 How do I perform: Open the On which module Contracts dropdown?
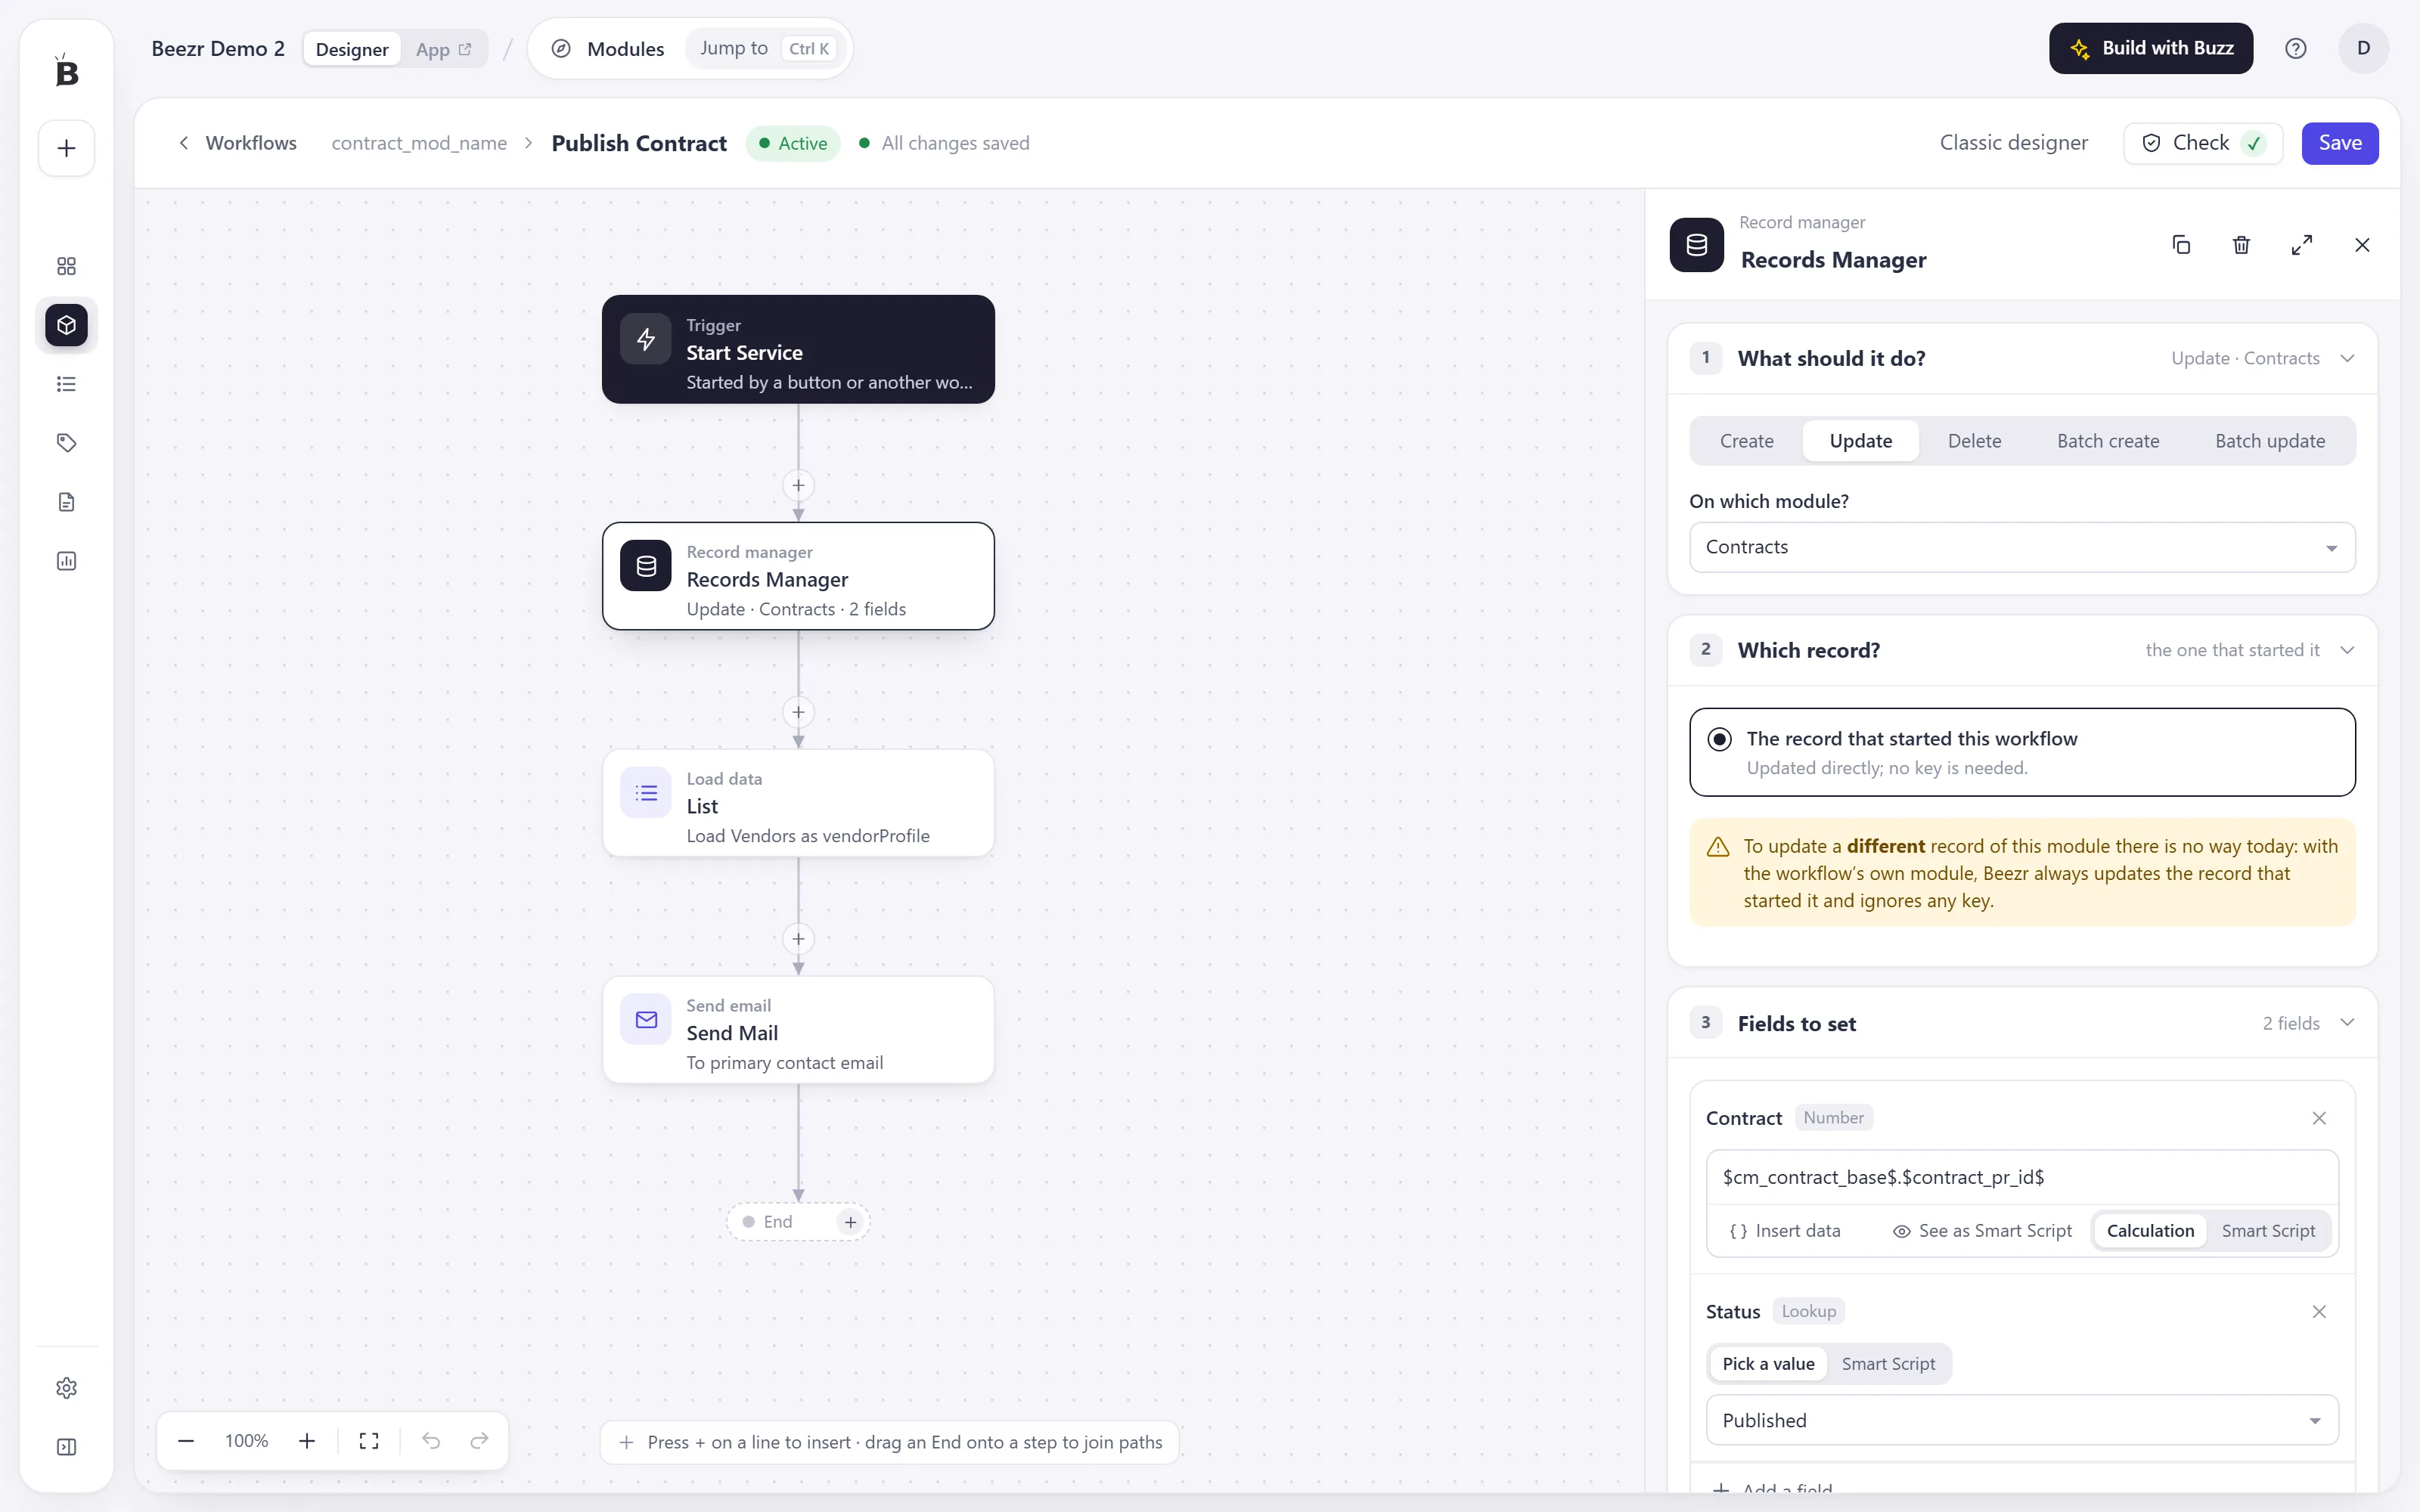coord(2022,547)
